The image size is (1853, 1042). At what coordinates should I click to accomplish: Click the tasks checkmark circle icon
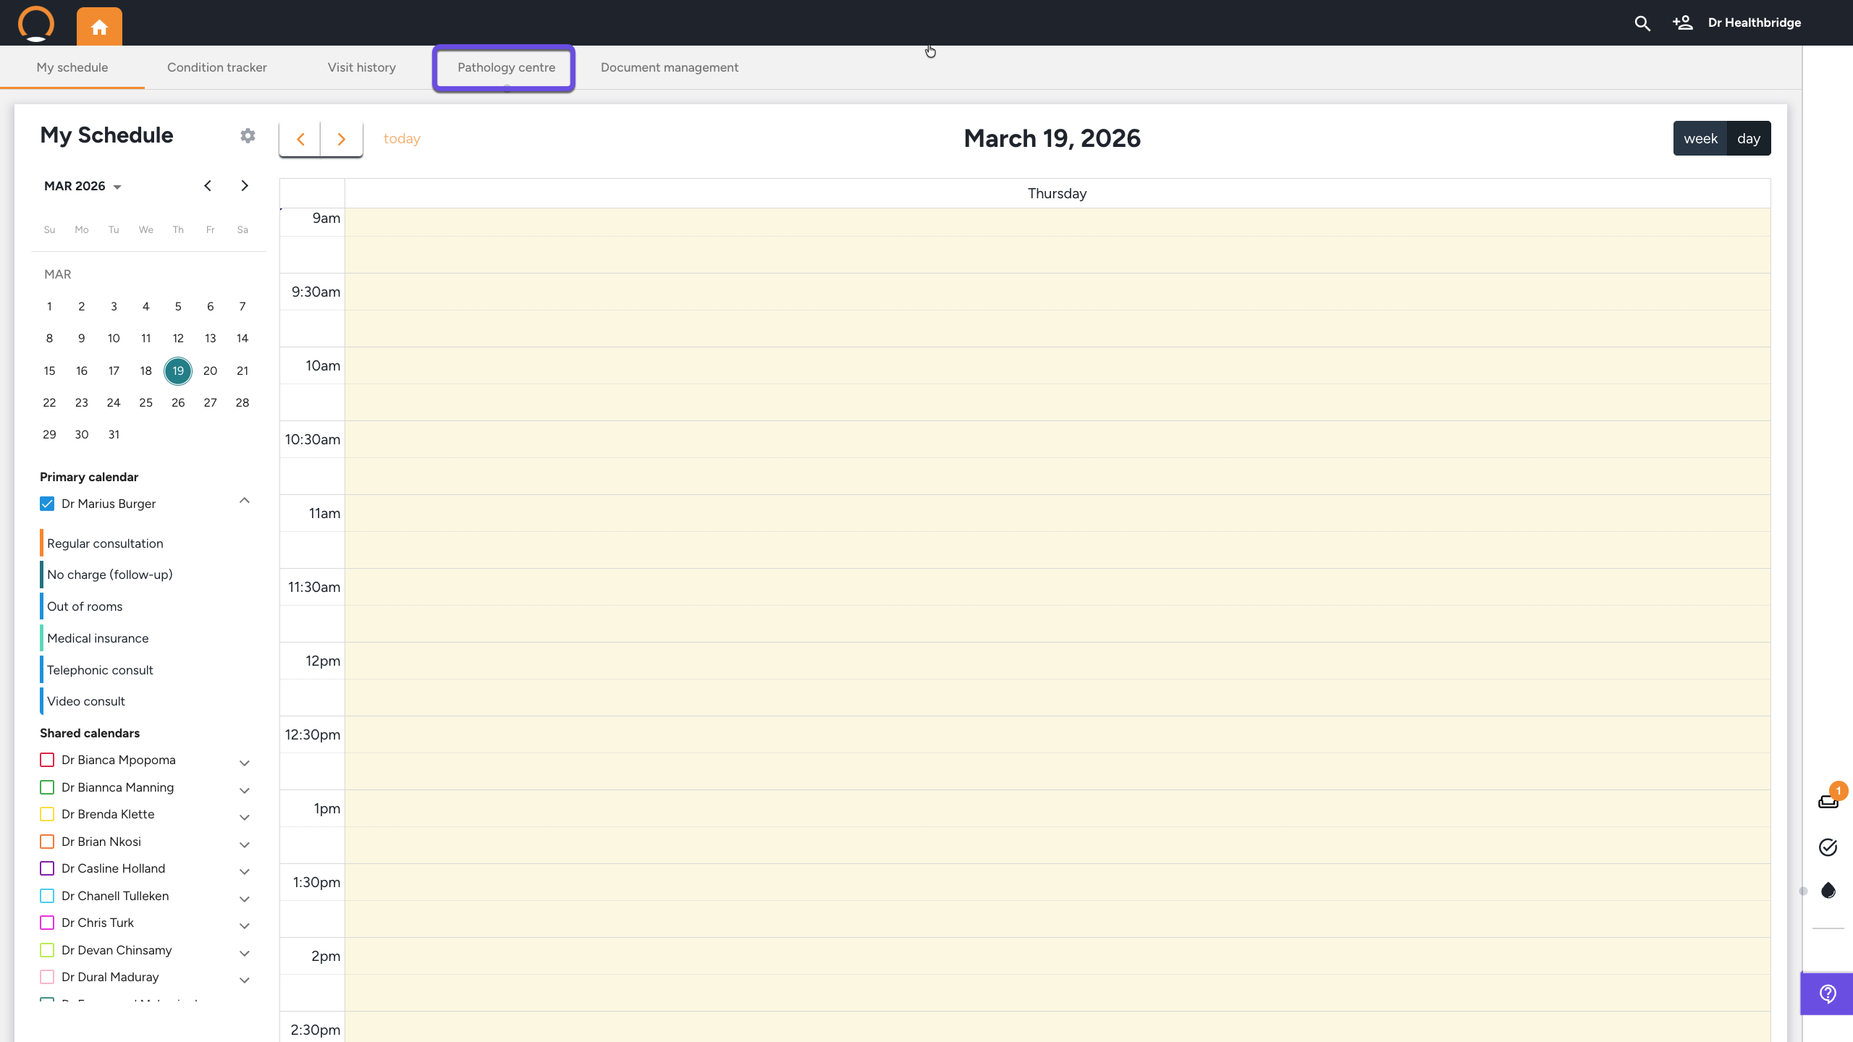[1828, 847]
